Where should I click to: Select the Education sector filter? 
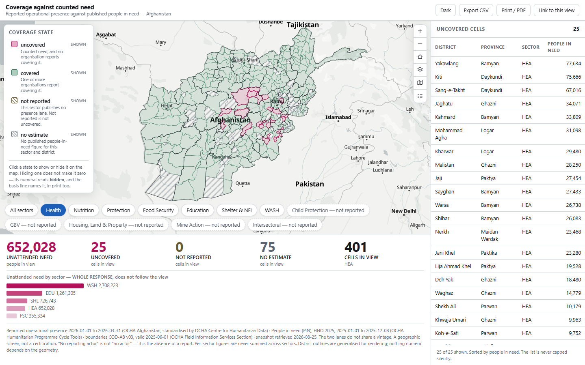tap(197, 210)
